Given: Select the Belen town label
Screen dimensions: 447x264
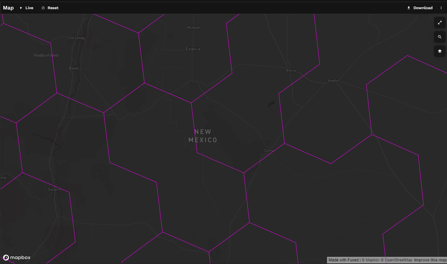Looking at the screenshot, I should pyautogui.click(x=74, y=68).
